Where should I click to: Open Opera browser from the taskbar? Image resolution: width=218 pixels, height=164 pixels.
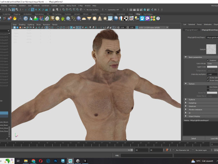tap(40, 161)
